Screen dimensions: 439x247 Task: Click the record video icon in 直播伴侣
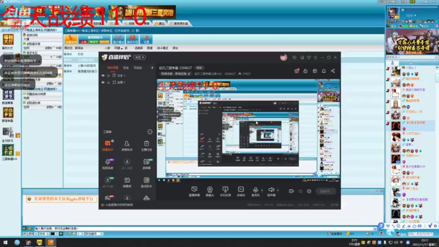click(x=291, y=191)
